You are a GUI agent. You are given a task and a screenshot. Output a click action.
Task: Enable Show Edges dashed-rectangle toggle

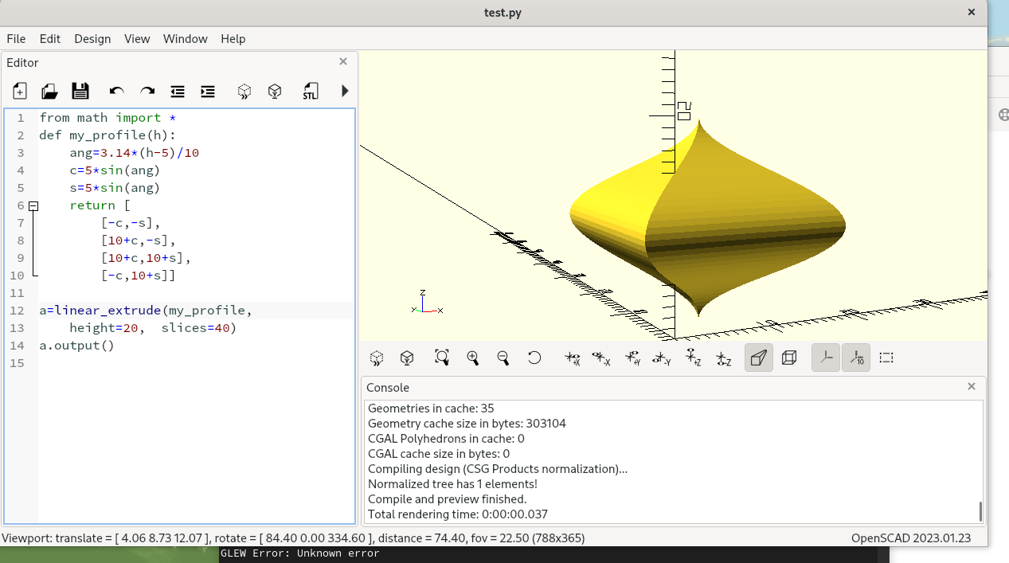click(886, 358)
